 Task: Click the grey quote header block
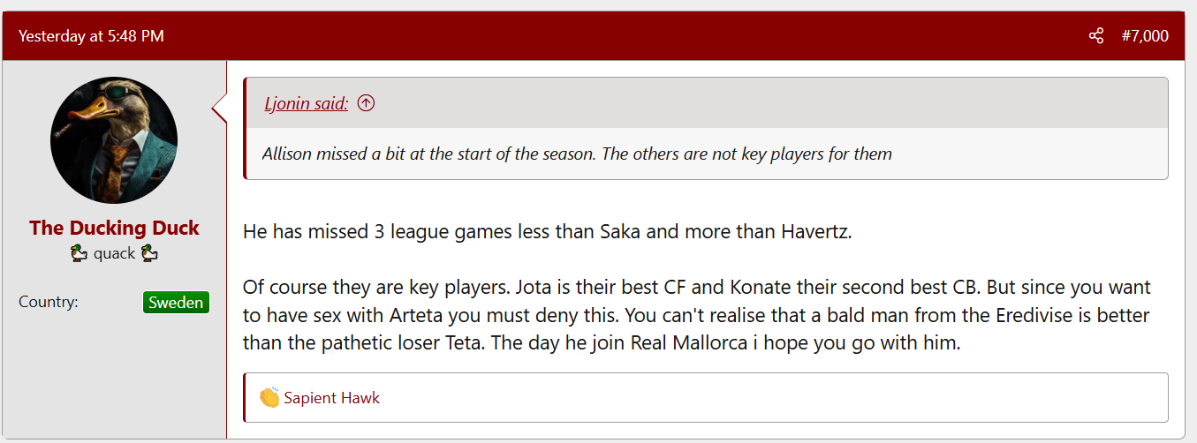pos(707,103)
